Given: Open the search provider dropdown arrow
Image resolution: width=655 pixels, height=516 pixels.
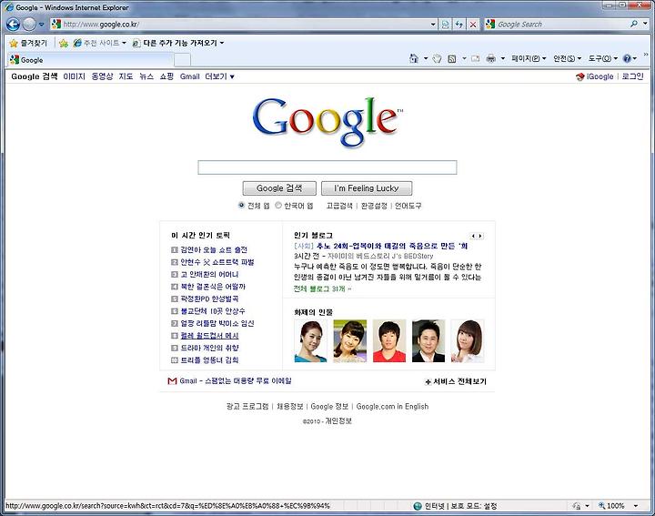Looking at the screenshot, I should (x=645, y=25).
